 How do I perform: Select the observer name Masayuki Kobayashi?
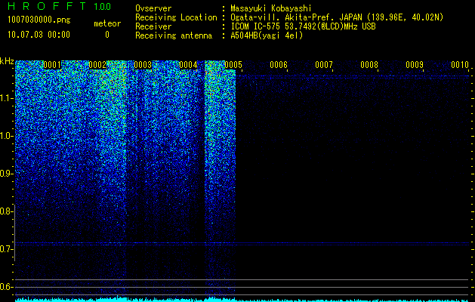[271, 8]
